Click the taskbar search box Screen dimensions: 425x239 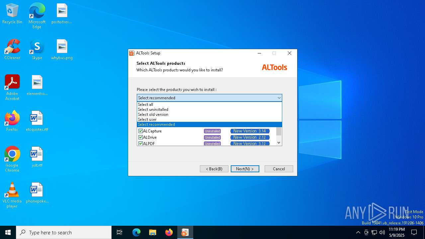[64, 232]
